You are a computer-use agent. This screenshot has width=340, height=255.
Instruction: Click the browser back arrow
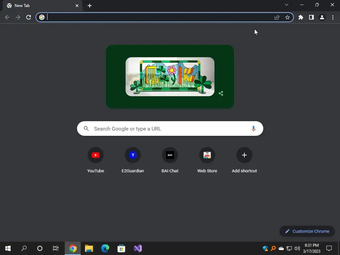coord(7,17)
